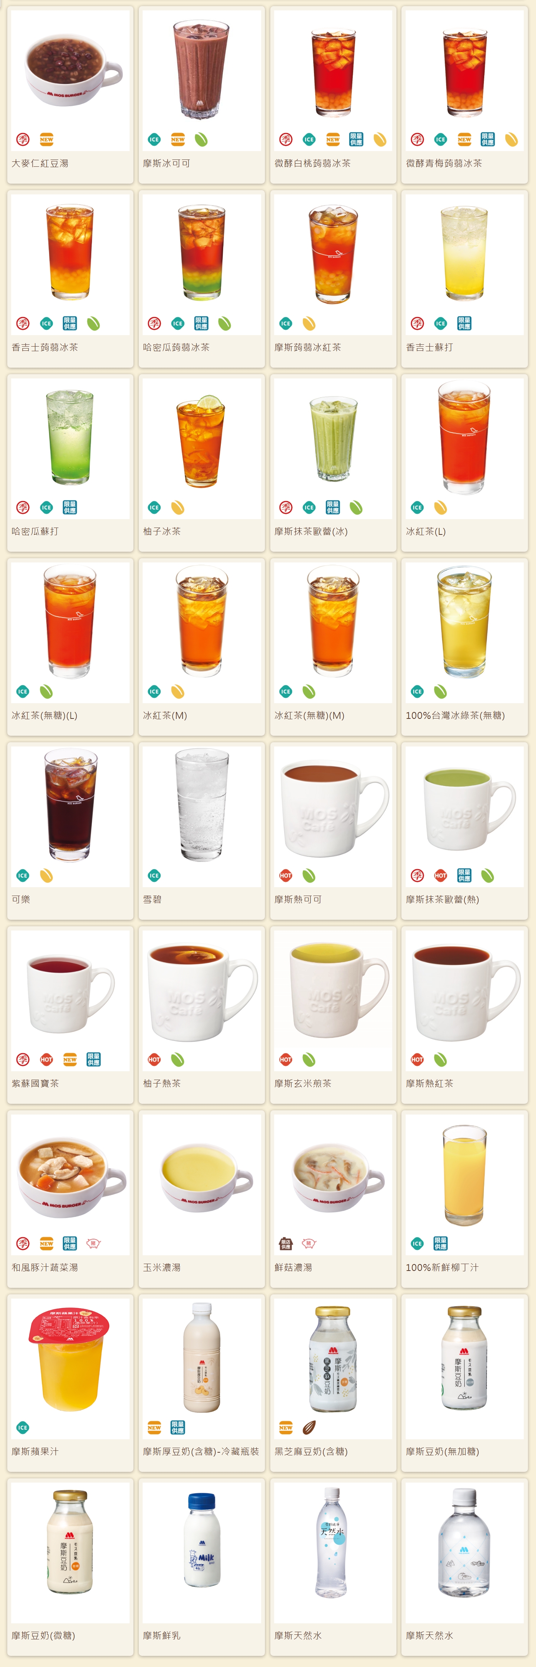Open the 玉米濃湯 soup image

201,1173
